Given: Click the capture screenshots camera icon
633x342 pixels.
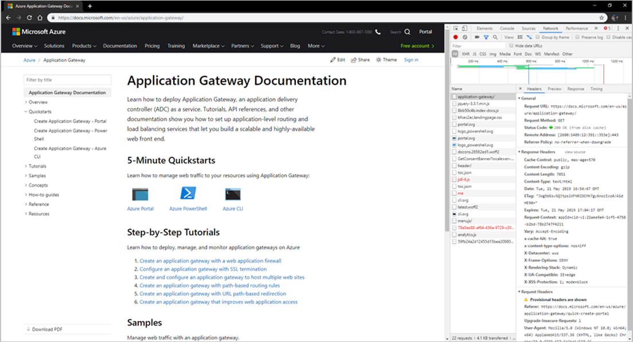Looking at the screenshot, I should click(476, 37).
